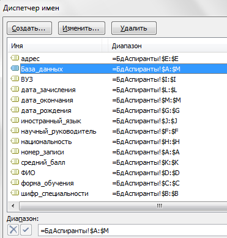Click into the Диапазон range input field
Viewport: 227px width, 238px height.
pyautogui.click(x=133, y=231)
